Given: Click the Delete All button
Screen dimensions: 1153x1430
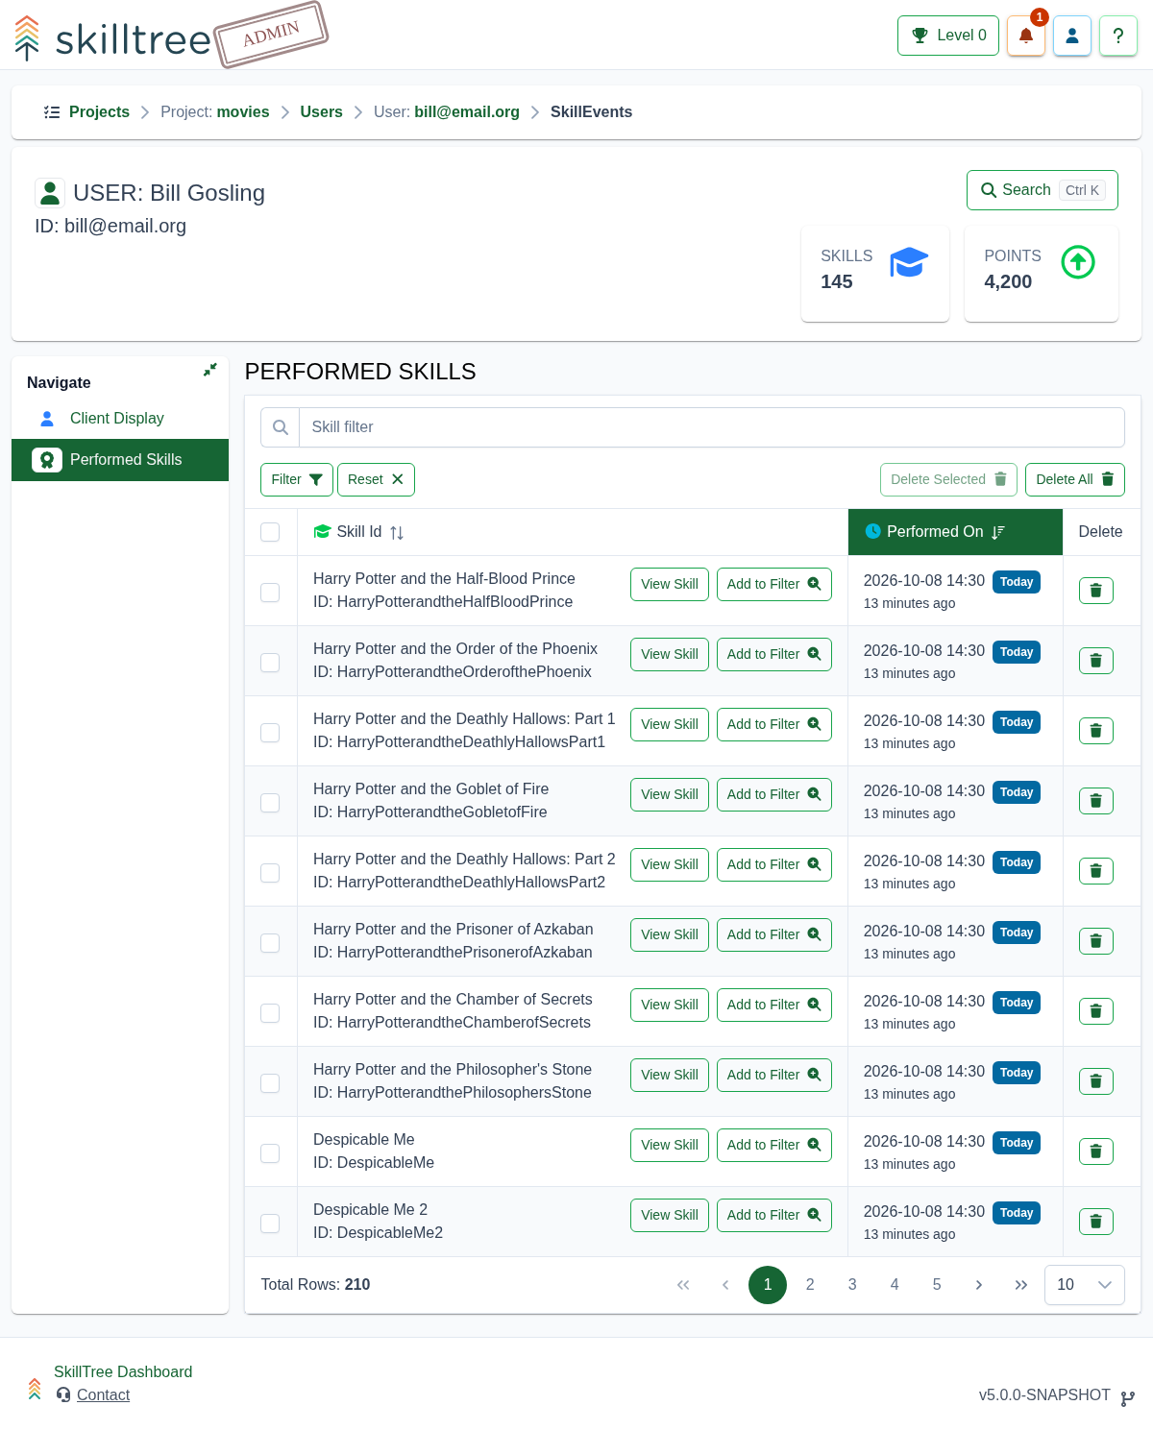Looking at the screenshot, I should (x=1075, y=479).
